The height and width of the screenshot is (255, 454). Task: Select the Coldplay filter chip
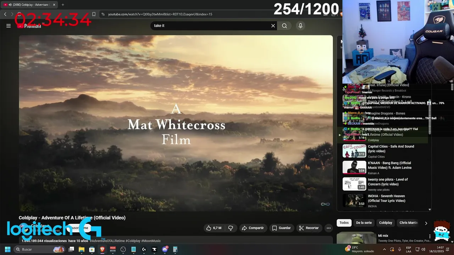point(386,223)
